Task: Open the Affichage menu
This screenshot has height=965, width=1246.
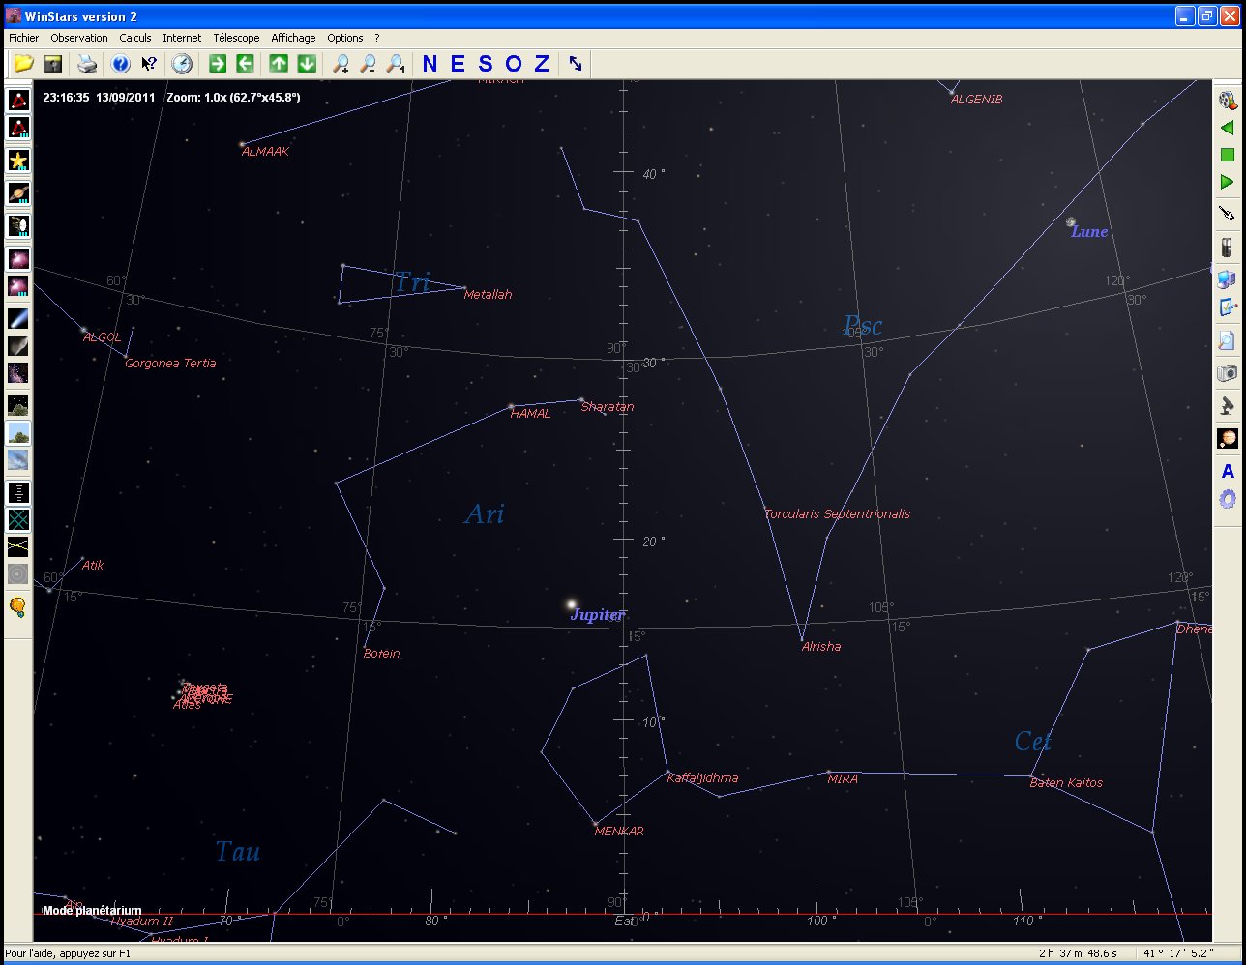Action: (x=293, y=38)
